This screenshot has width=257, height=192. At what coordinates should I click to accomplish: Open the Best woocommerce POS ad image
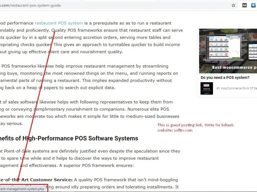pos(228,51)
